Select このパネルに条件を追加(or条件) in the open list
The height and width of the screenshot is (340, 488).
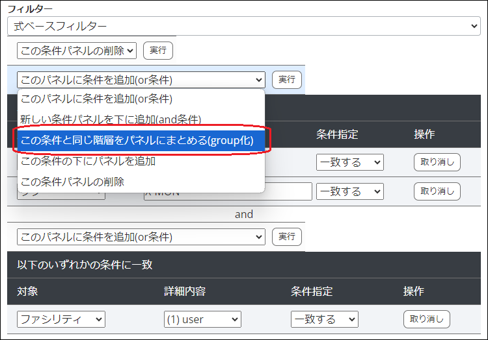(x=96, y=99)
